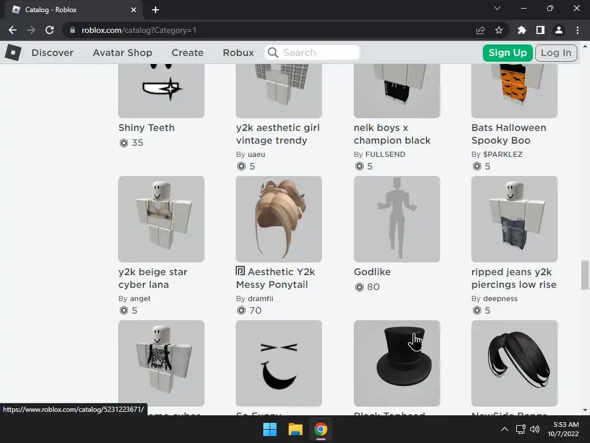
Task: Open Create in navigation bar
Action: 187,52
